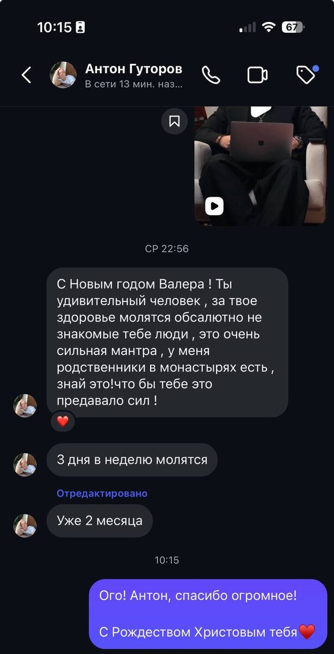Tap the battery indicator in status bar
This screenshot has width=334, height=654.
pyautogui.click(x=293, y=27)
